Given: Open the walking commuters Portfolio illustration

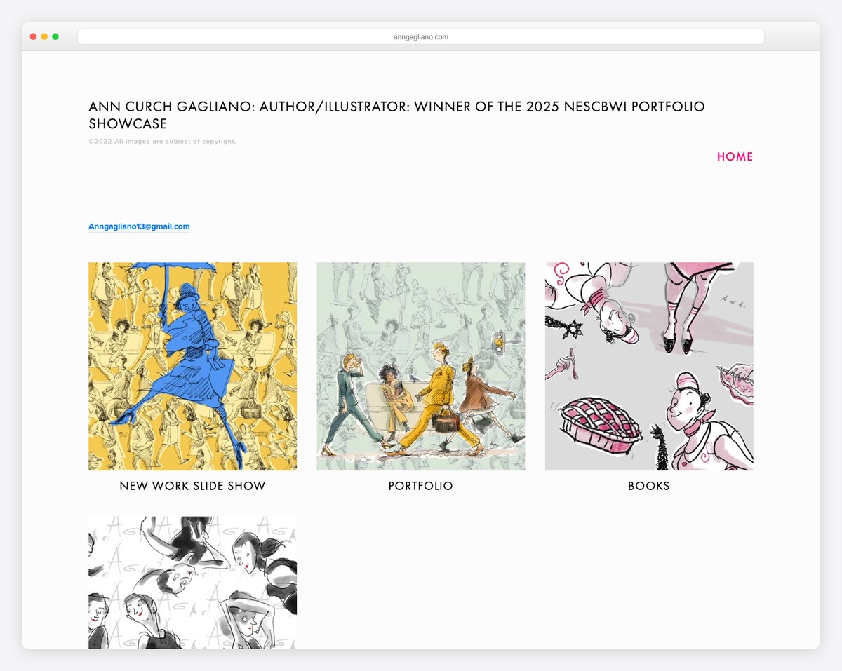Looking at the screenshot, I should click(421, 366).
